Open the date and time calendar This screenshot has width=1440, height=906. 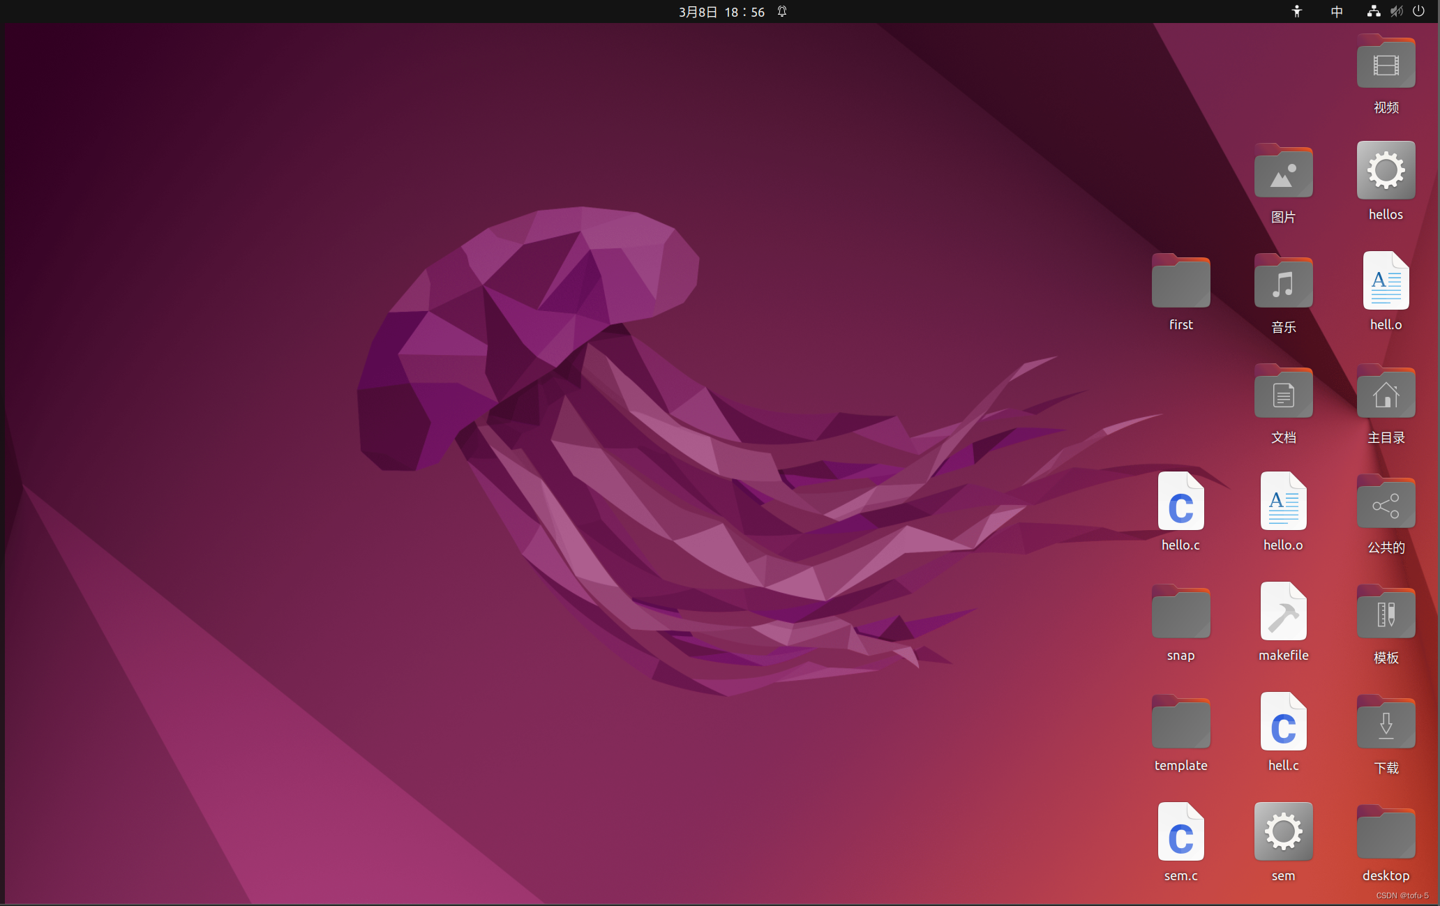point(721,11)
